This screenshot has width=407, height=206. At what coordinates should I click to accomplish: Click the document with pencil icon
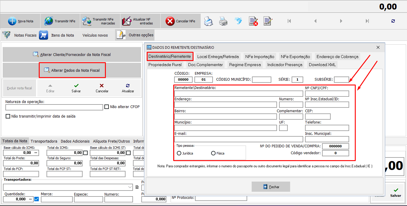pyautogui.click(x=268, y=21)
